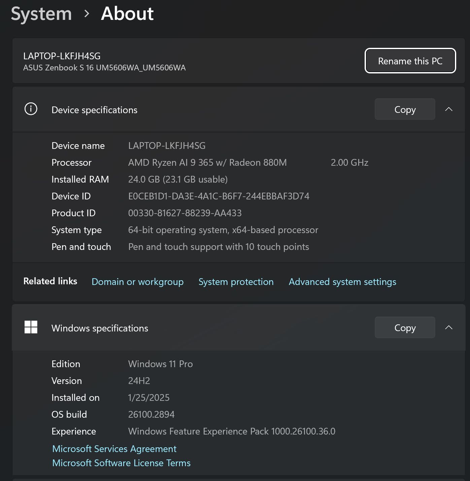Image resolution: width=470 pixels, height=481 pixels.
Task: Click the Product ID label
Action: pos(73,213)
